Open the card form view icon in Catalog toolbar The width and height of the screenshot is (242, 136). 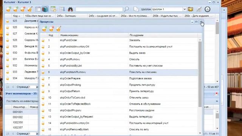click(38, 9)
